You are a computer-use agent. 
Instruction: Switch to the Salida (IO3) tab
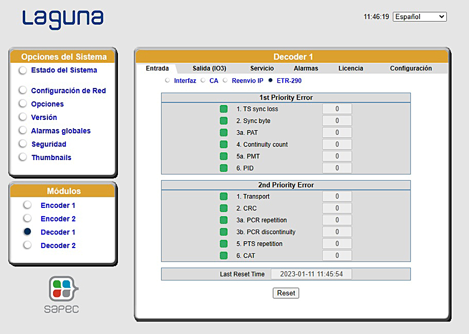click(209, 68)
